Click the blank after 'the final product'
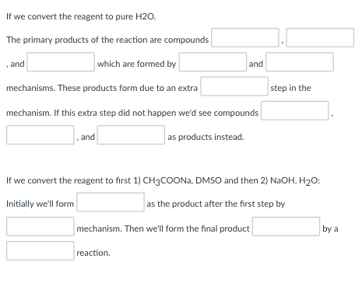The height and width of the screenshot is (307, 362). (286, 226)
